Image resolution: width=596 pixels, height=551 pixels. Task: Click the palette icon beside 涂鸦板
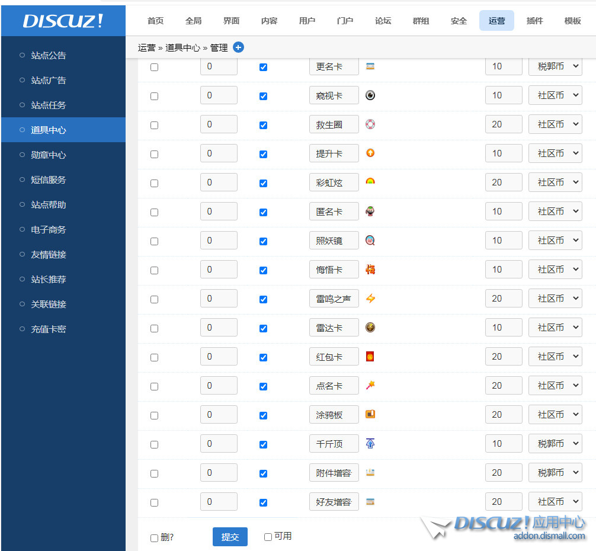tap(370, 414)
